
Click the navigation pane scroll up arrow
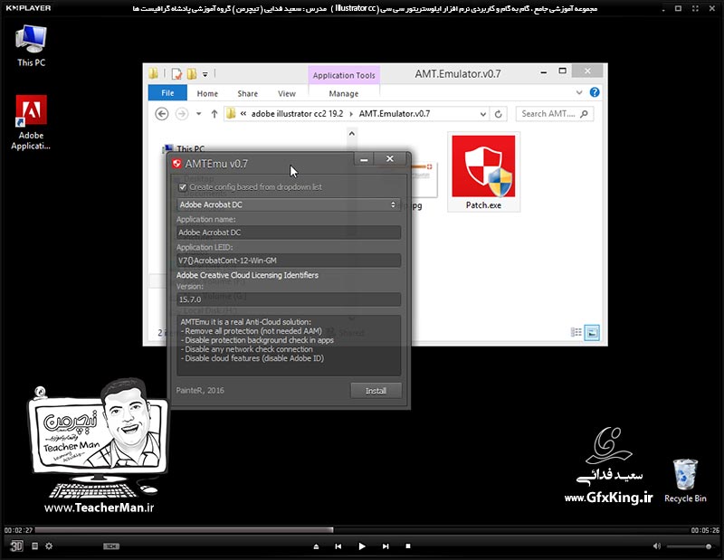pos(351,133)
